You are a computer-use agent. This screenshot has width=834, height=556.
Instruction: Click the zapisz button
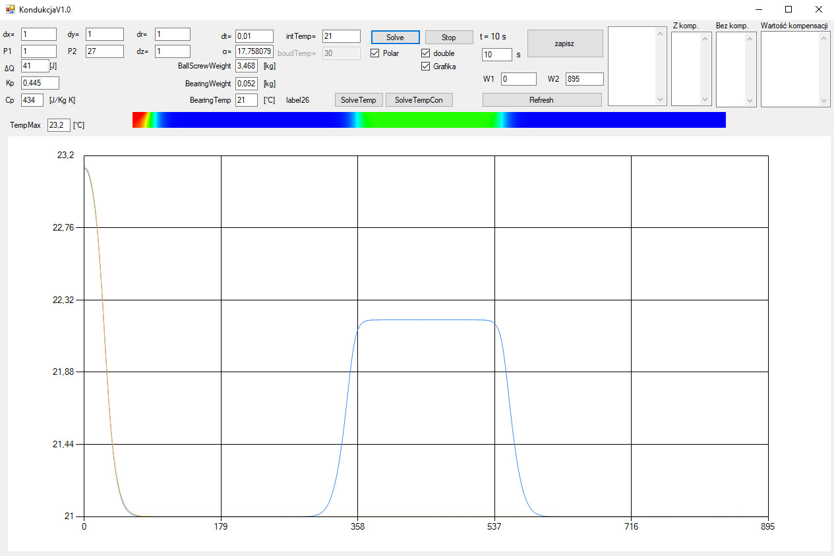pos(565,43)
